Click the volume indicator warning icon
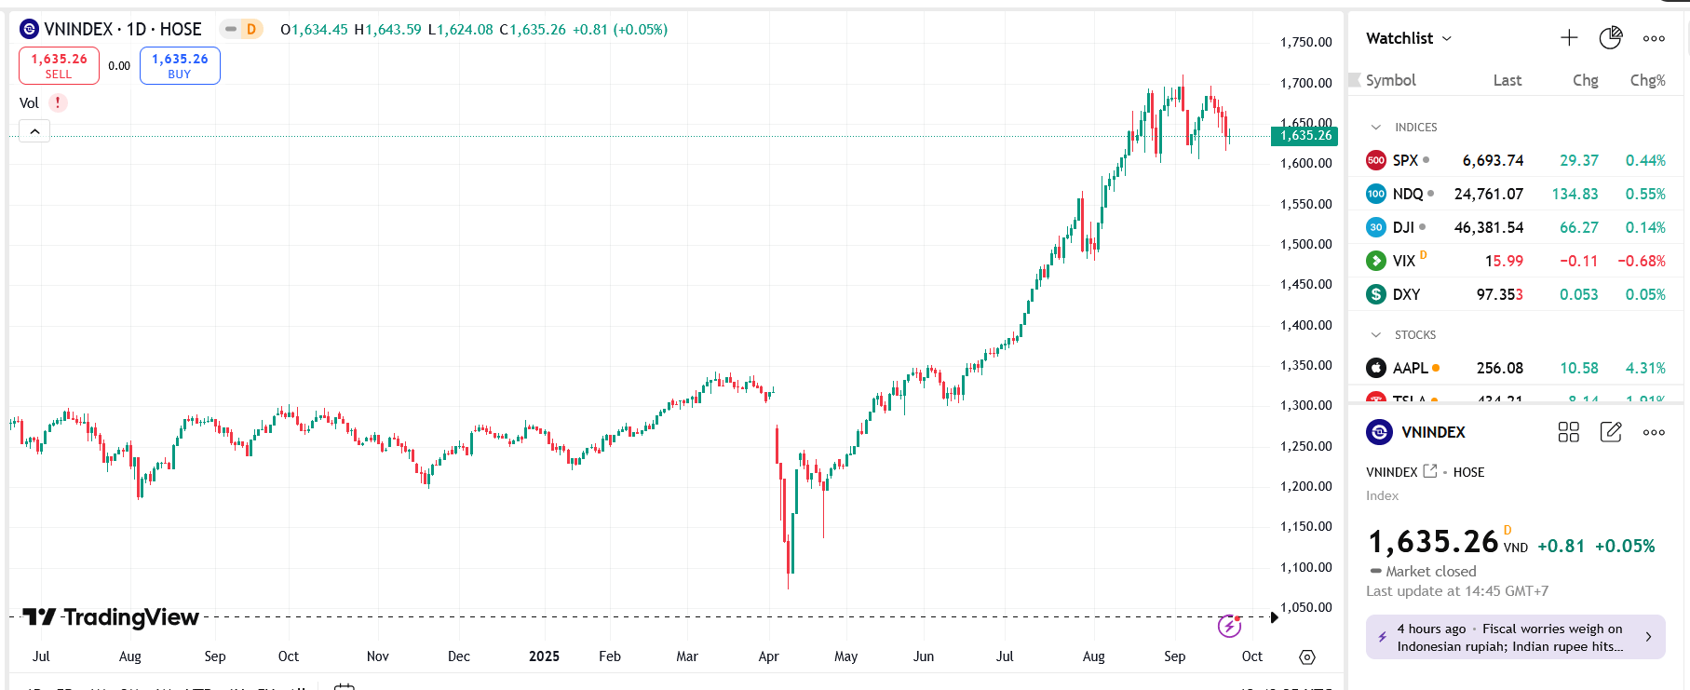 [58, 103]
